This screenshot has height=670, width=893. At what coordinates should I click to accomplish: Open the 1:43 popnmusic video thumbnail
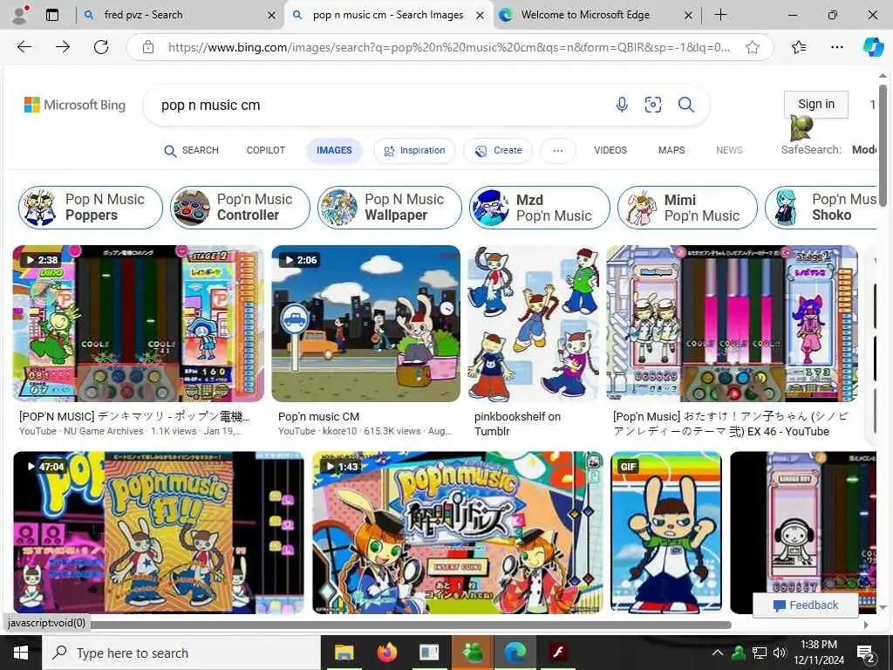pos(457,533)
